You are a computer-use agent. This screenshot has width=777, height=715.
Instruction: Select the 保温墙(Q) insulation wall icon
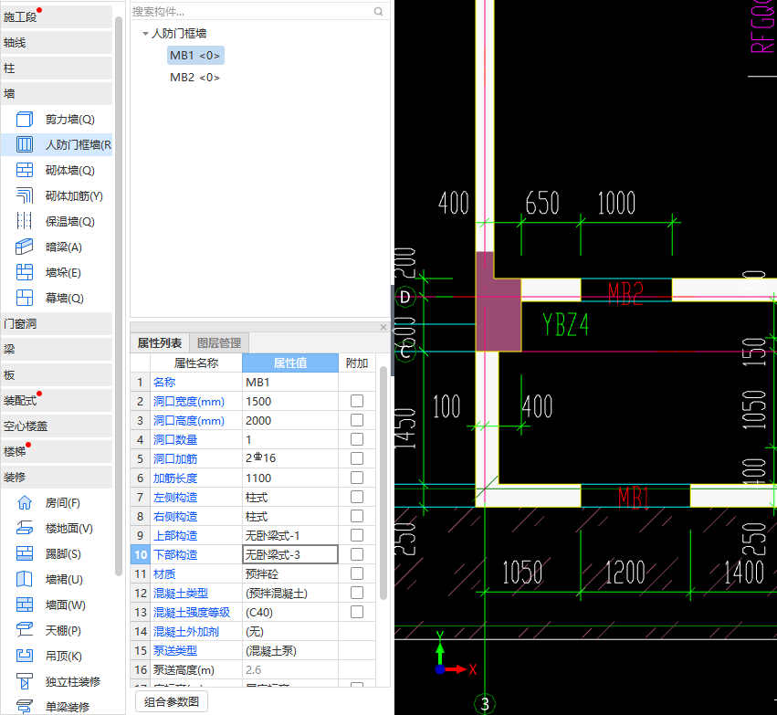pyautogui.click(x=25, y=221)
